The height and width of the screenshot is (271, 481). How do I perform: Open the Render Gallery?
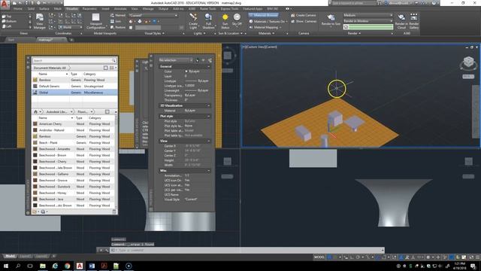(414, 21)
